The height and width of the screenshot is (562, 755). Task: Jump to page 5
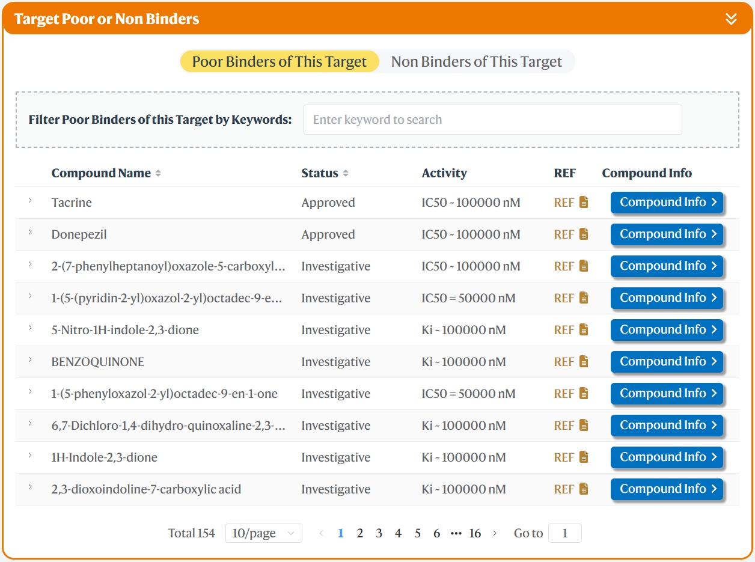click(418, 533)
